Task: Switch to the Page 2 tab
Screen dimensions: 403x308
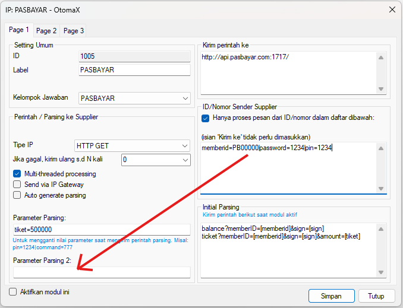Action: pyautogui.click(x=46, y=31)
